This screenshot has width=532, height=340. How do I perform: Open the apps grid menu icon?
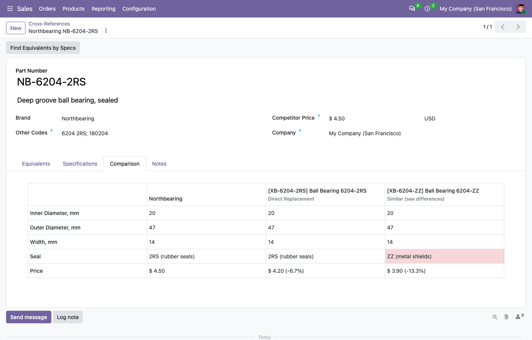point(10,9)
